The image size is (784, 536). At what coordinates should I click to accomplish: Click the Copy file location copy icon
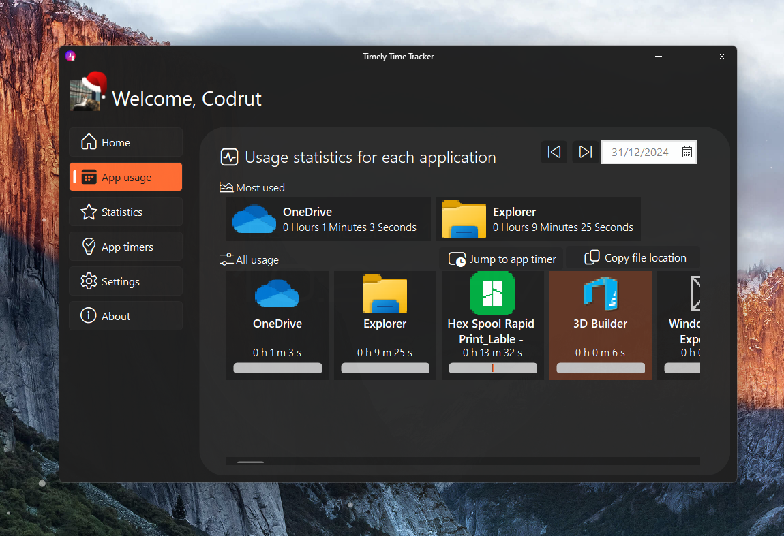pos(592,257)
